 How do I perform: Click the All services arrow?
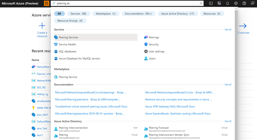click(243, 26)
